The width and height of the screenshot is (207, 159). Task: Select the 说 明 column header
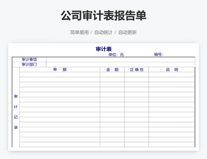tap(172, 69)
